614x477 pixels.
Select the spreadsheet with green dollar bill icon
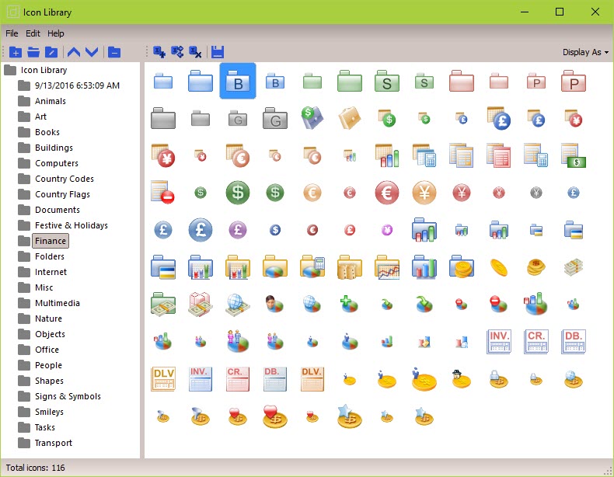point(574,155)
